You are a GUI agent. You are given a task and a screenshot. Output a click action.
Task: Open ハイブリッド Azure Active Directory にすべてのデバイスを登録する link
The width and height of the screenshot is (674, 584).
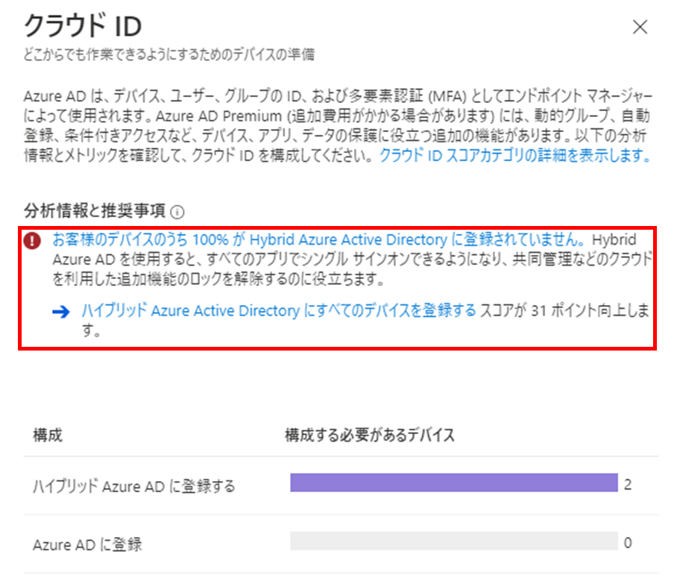pyautogui.click(x=279, y=310)
